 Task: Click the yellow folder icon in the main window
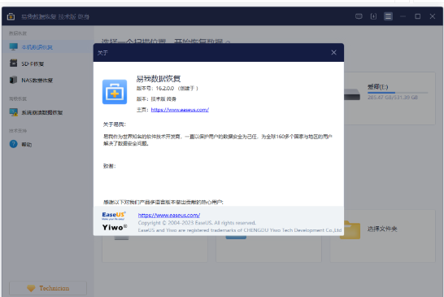point(350,229)
